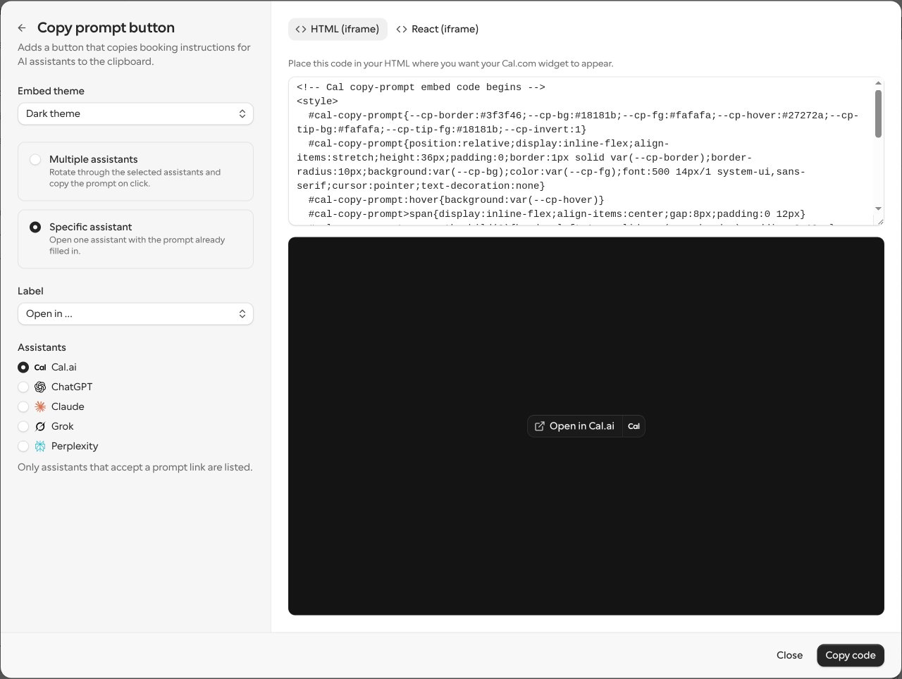Choose the Cal.ai assistant radio
Viewport: 902px width, 679px height.
(x=23, y=367)
